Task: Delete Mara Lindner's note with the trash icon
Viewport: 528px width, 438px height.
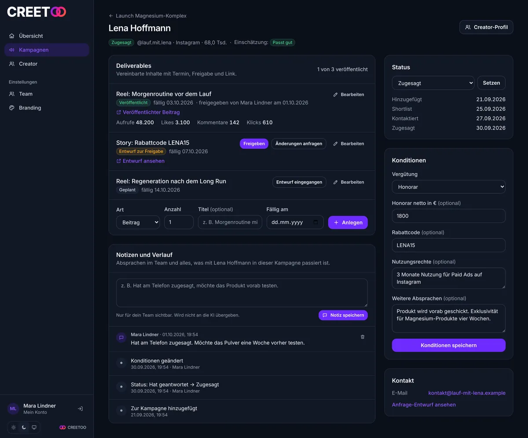Action: click(x=363, y=337)
